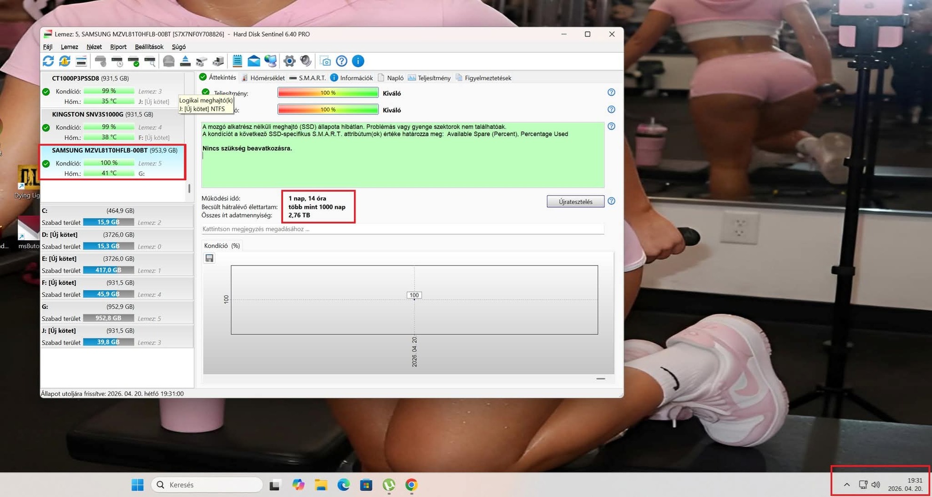Select the E: [Új kötet] volume row
This screenshot has height=497, width=932.
[117, 265]
